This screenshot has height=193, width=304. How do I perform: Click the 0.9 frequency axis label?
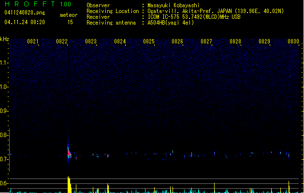(4, 111)
